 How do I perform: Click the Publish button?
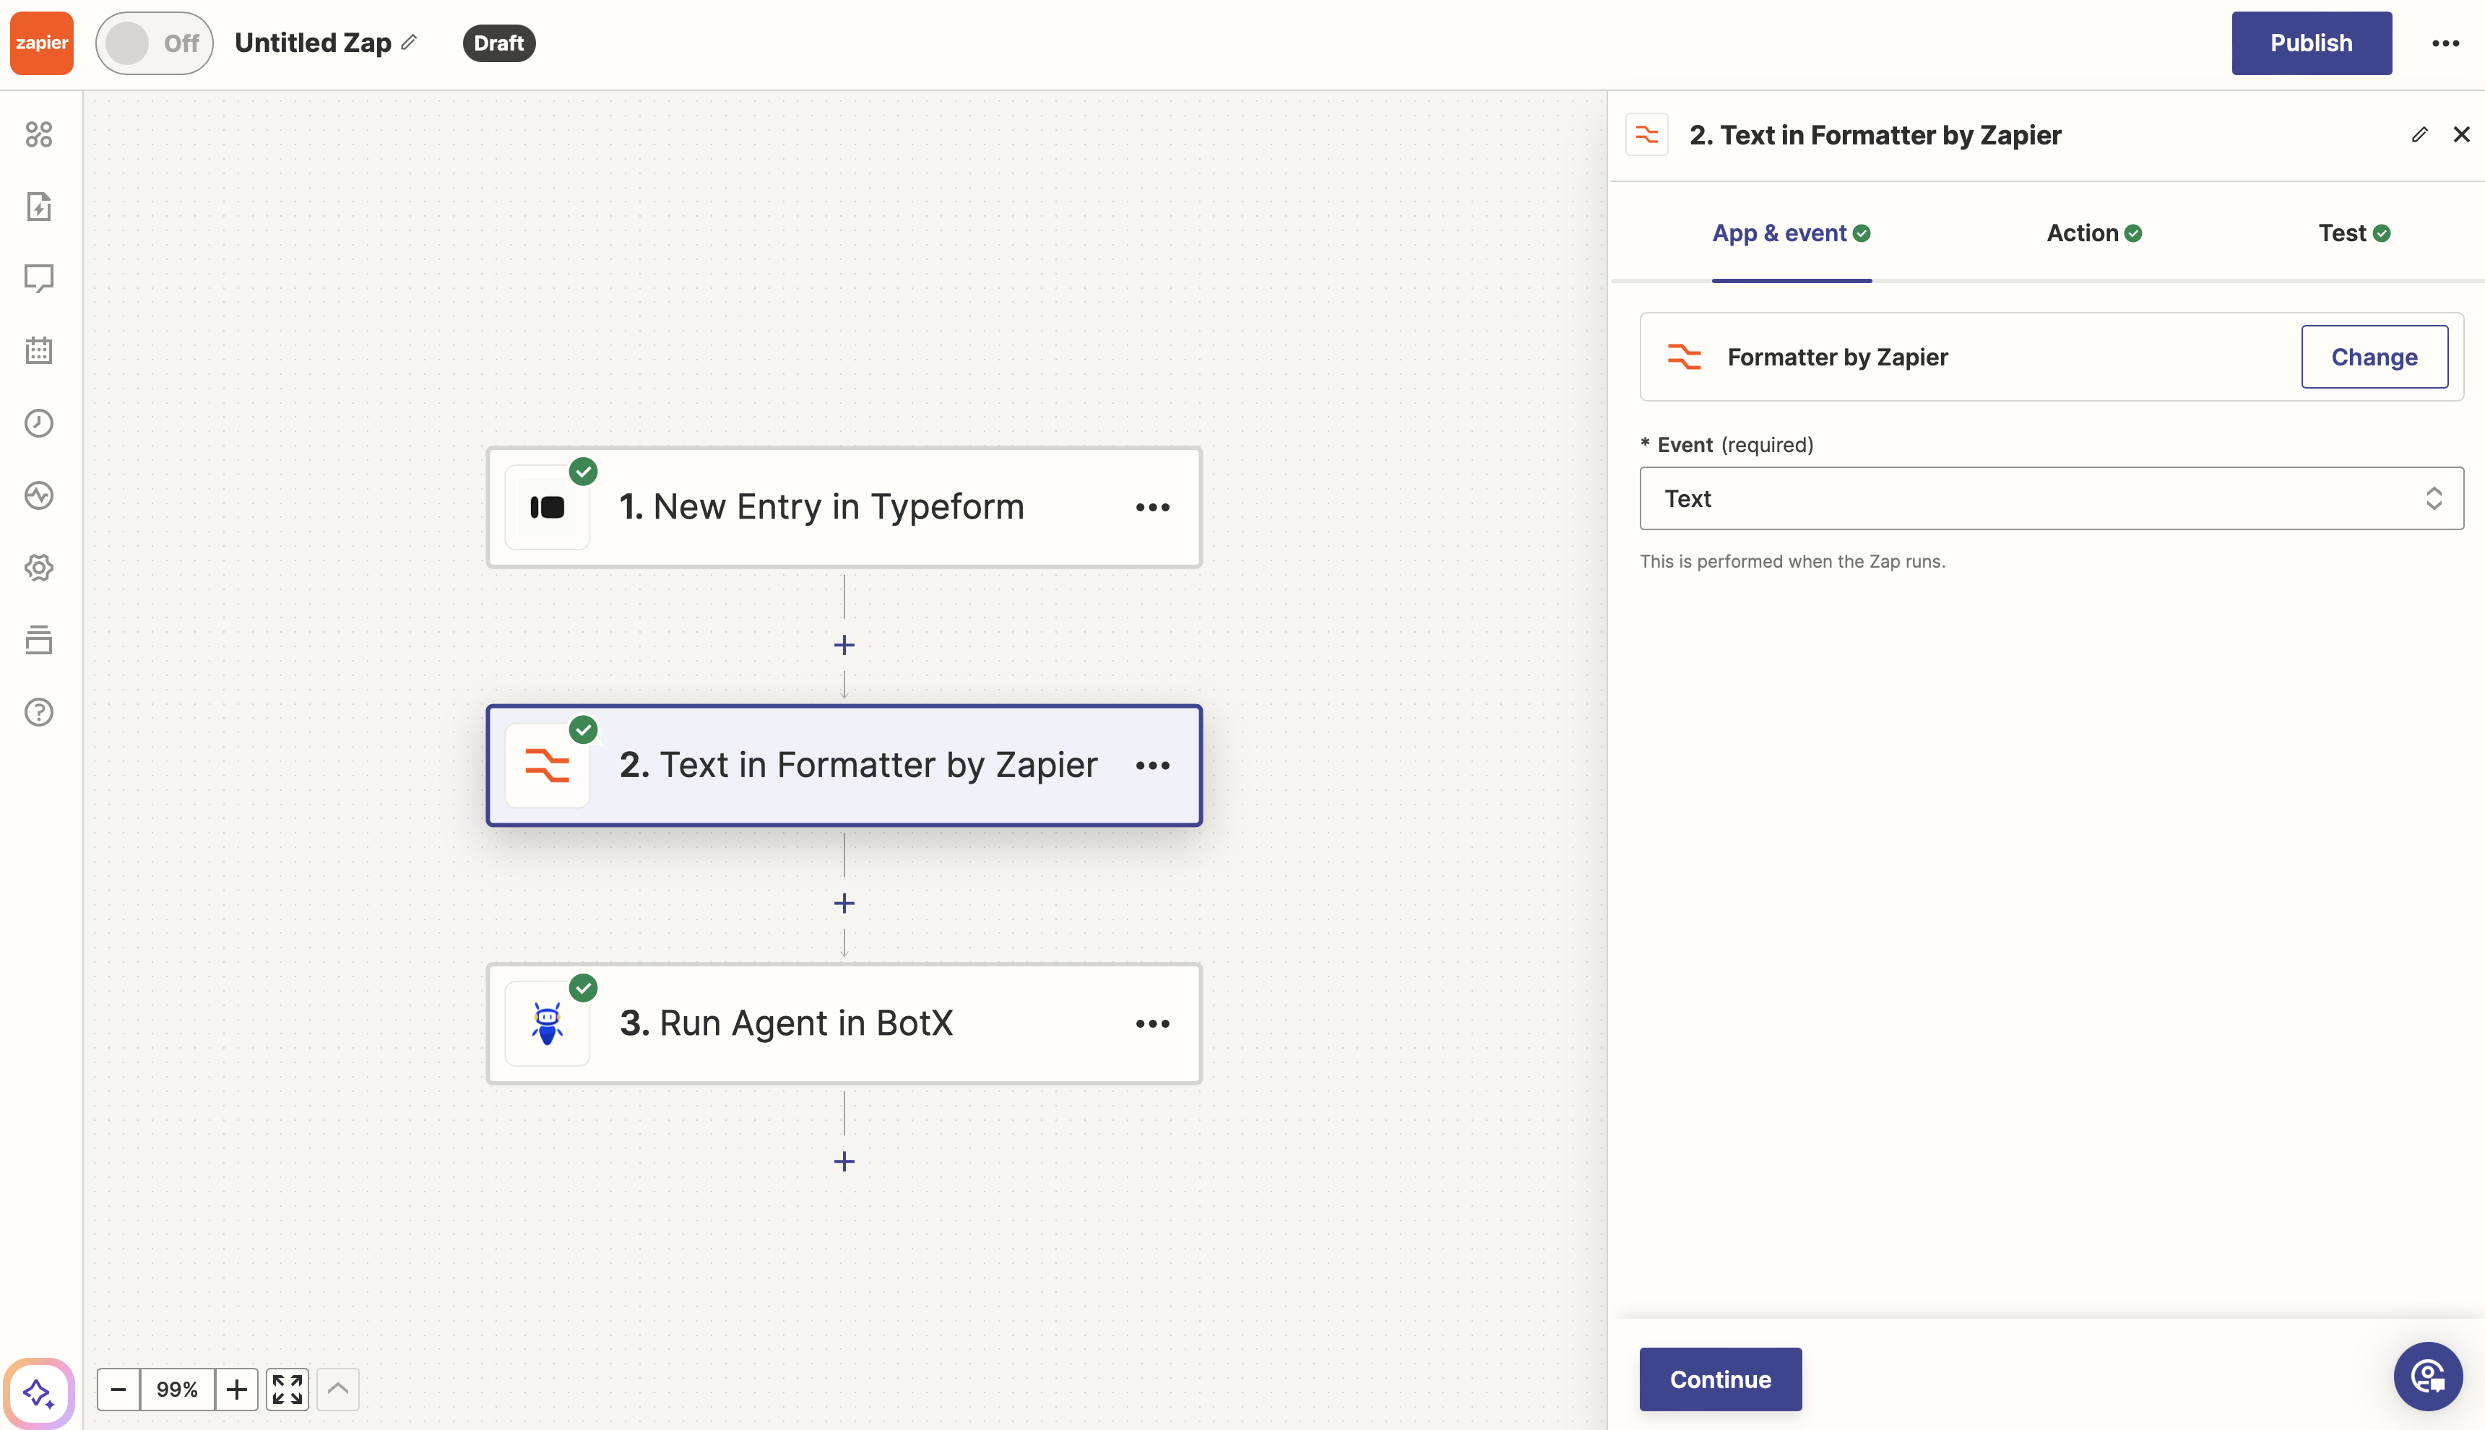(2311, 42)
